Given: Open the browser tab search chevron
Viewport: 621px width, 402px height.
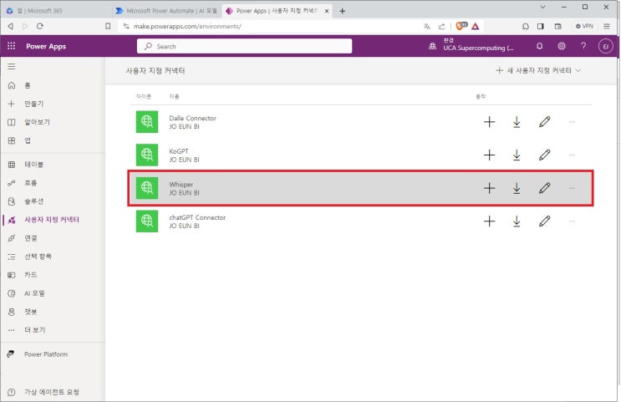Looking at the screenshot, I should click(x=542, y=8).
